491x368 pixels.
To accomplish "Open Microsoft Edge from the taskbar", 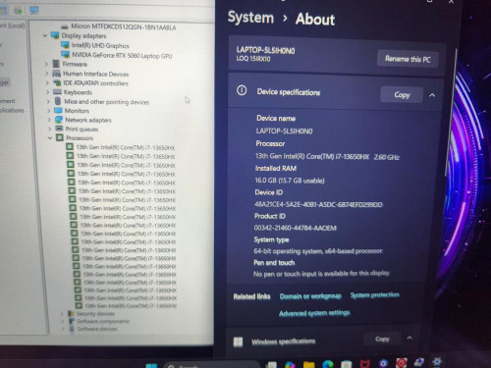I will click(x=328, y=364).
